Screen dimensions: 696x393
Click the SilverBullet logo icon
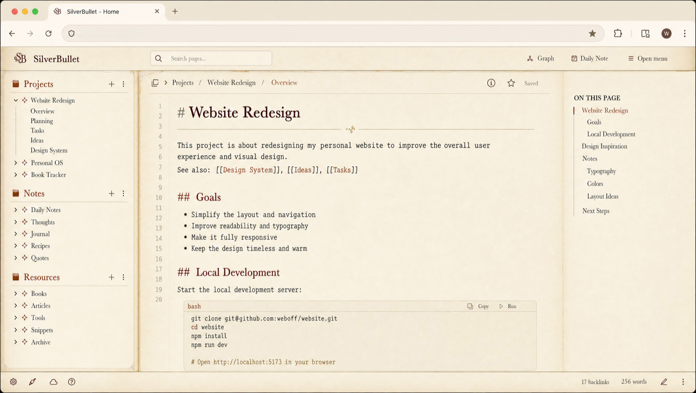(20, 58)
